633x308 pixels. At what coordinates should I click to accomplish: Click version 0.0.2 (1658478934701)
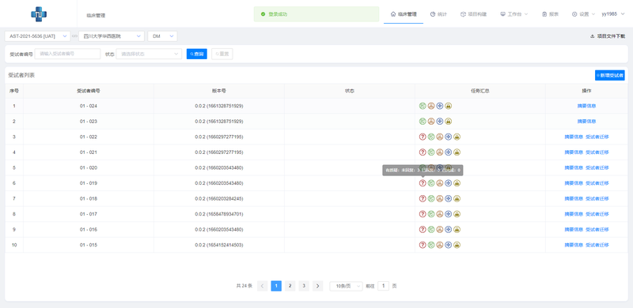219,214
